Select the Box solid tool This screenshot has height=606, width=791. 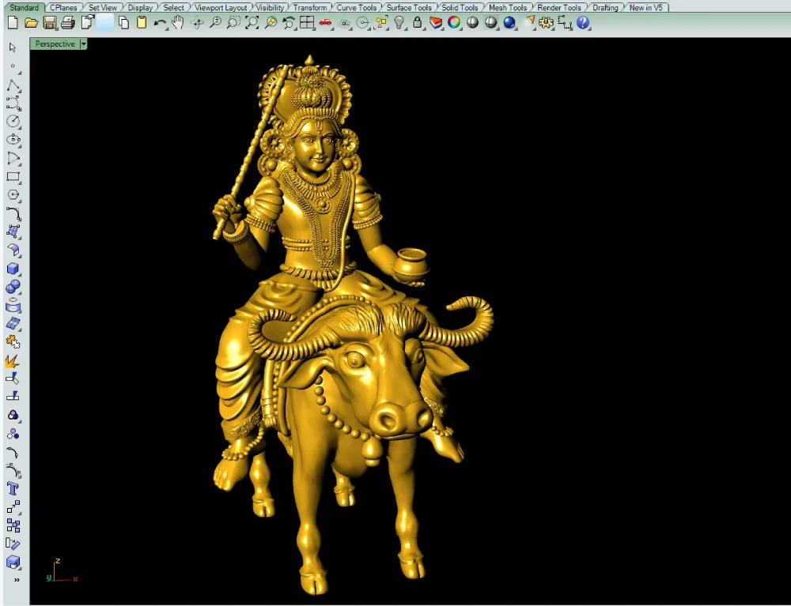coord(13,269)
